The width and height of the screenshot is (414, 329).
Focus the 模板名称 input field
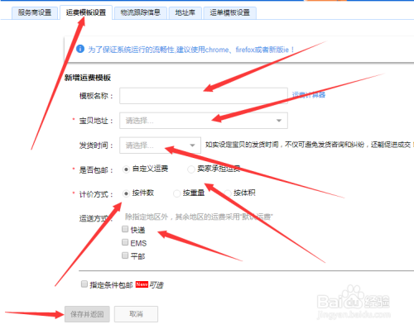(204, 96)
